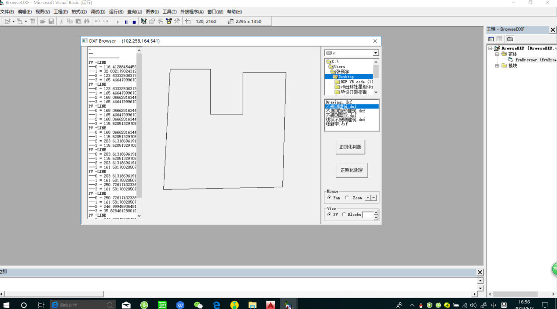The height and width of the screenshot is (309, 557).
Task: Click the End stop square icon
Action: click(x=134, y=22)
